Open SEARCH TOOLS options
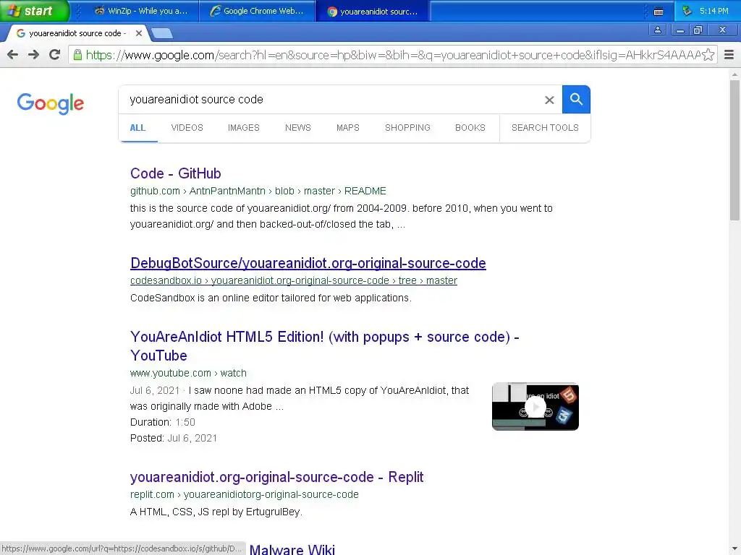This screenshot has width=741, height=555. pyautogui.click(x=545, y=128)
